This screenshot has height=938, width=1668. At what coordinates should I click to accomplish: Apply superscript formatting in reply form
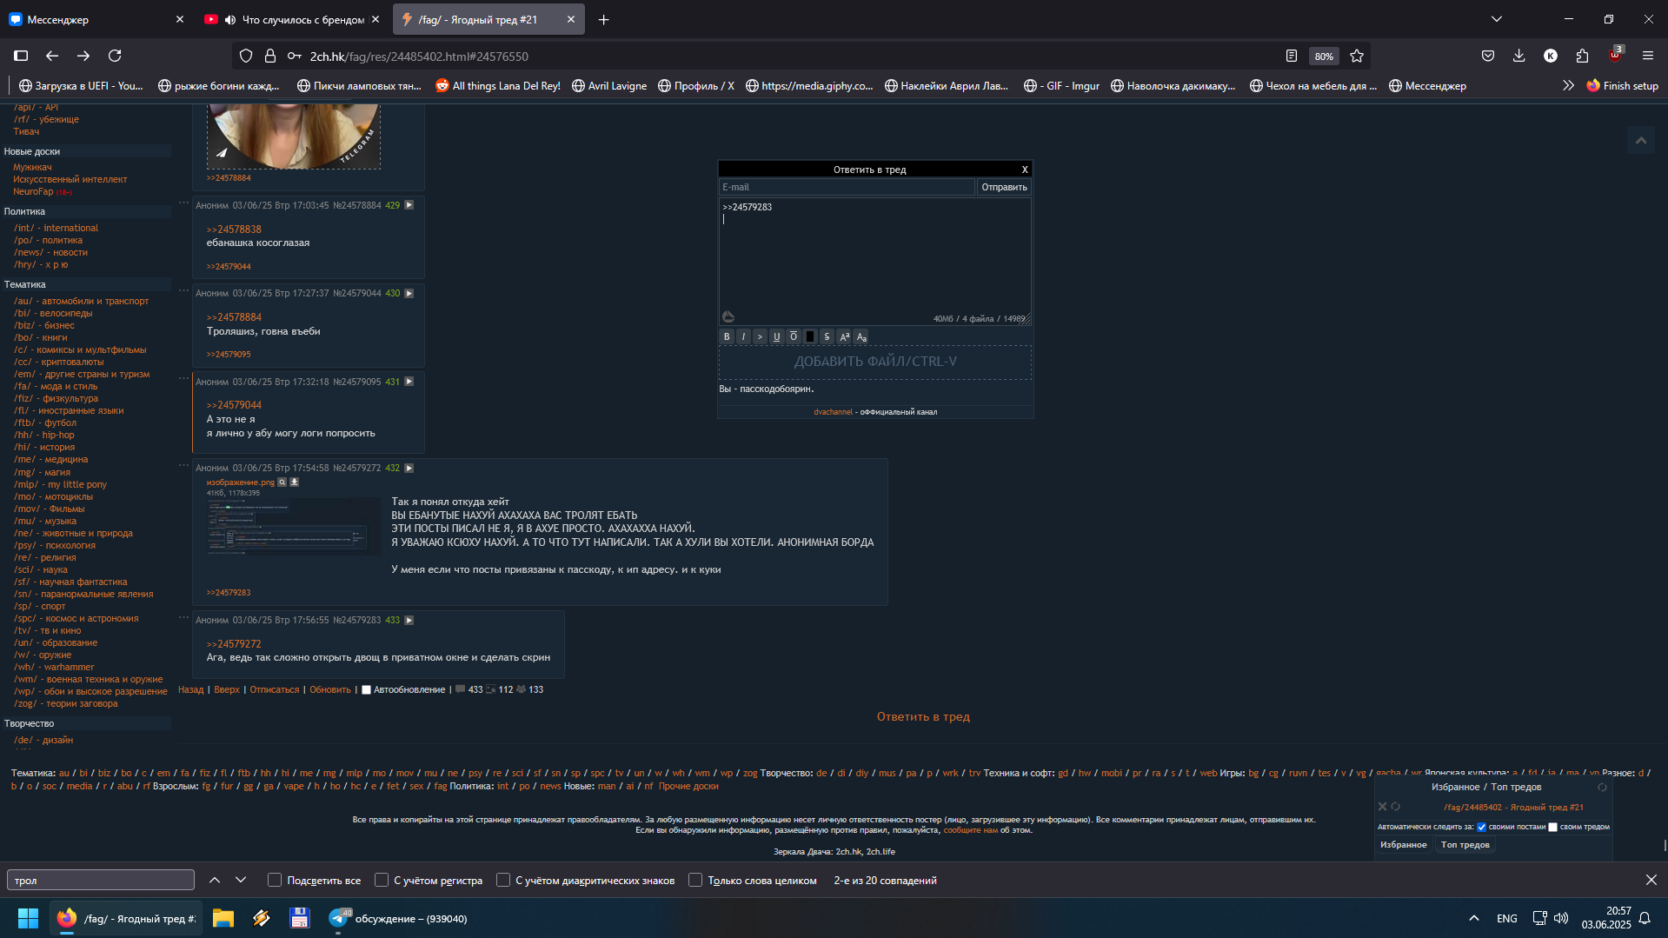click(844, 336)
